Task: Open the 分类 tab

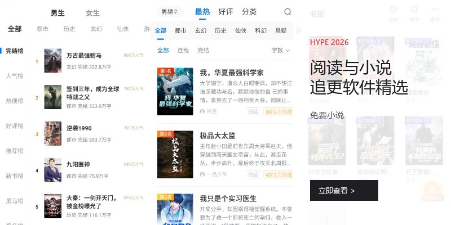Action: click(249, 12)
